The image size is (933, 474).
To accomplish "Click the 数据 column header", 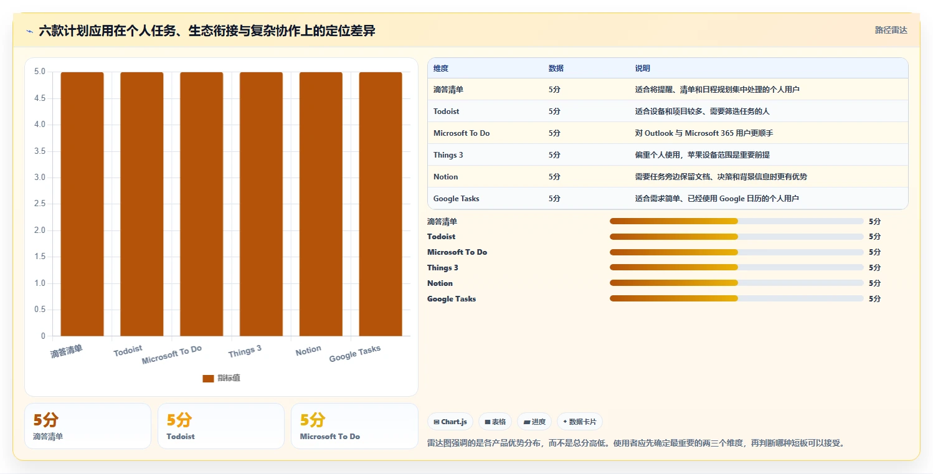I will pos(556,68).
